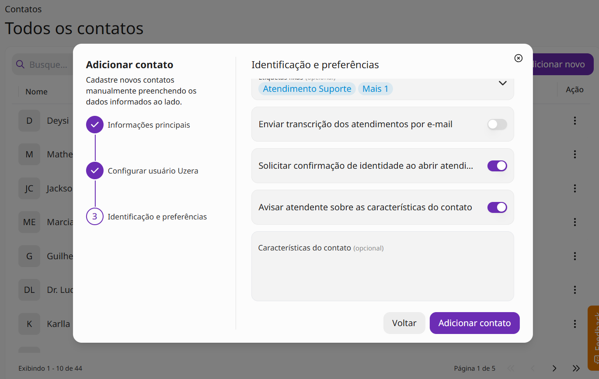This screenshot has width=599, height=379.
Task: Click the M avatar for Mathe
Action: [29, 154]
